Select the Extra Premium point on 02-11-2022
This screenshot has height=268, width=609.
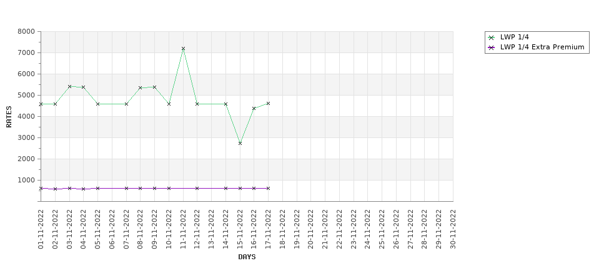(55, 189)
